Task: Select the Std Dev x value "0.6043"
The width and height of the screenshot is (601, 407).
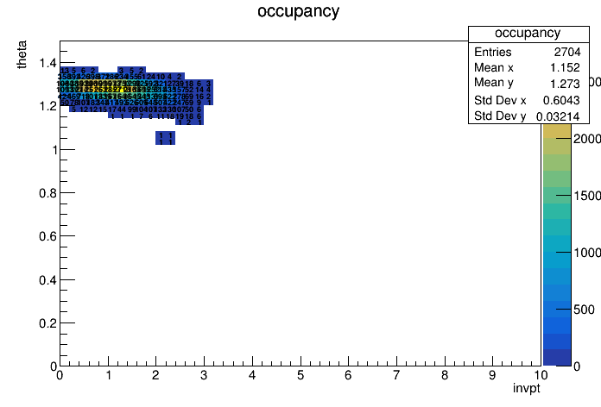Action: point(561,100)
